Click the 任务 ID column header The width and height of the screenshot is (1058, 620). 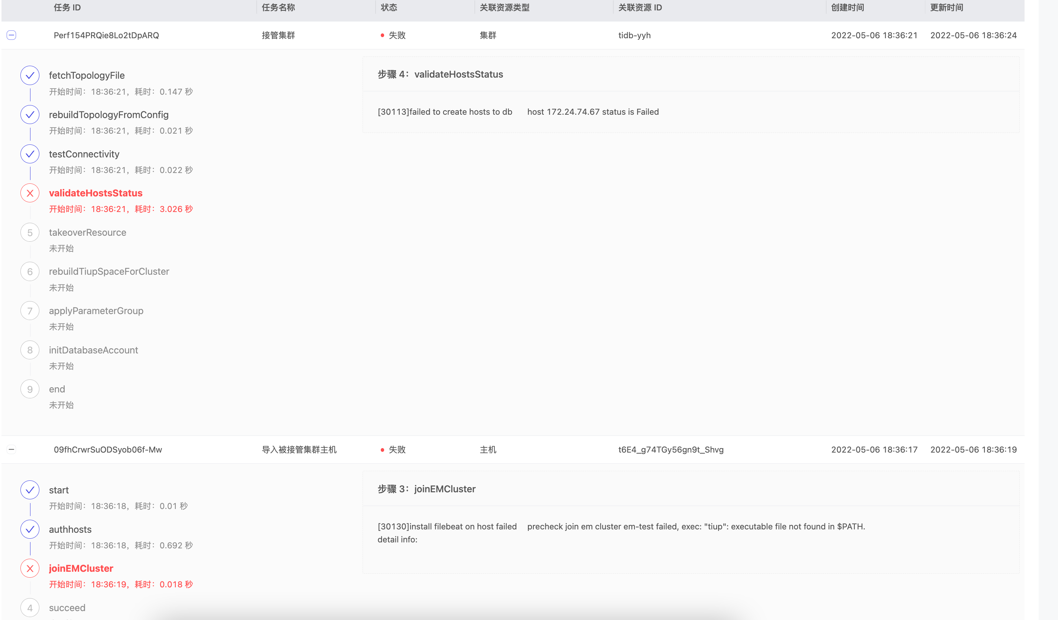[67, 7]
